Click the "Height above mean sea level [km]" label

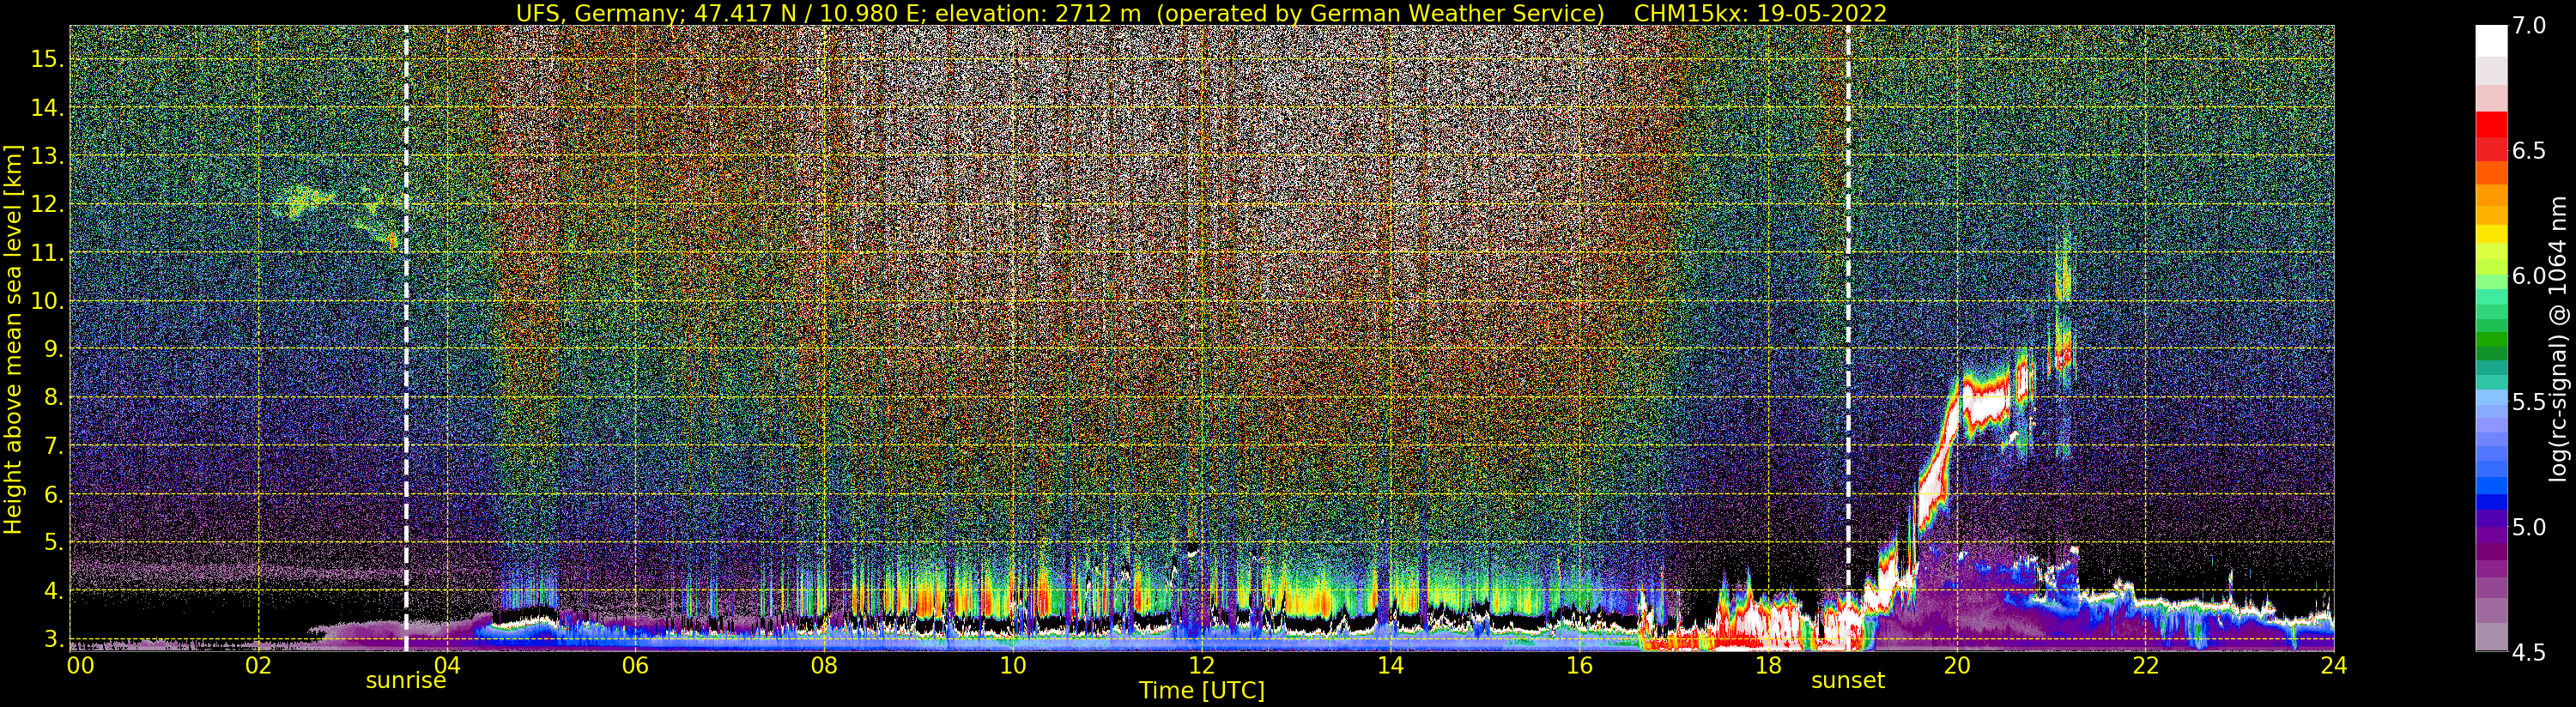(13, 340)
